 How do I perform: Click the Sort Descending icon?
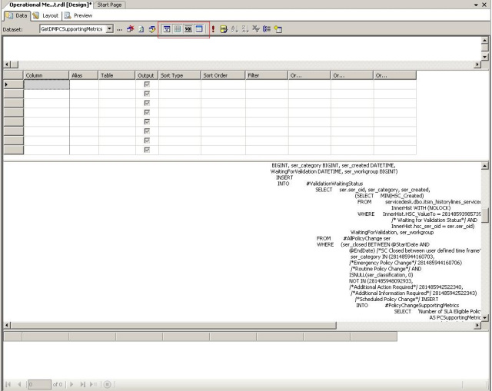point(245,29)
